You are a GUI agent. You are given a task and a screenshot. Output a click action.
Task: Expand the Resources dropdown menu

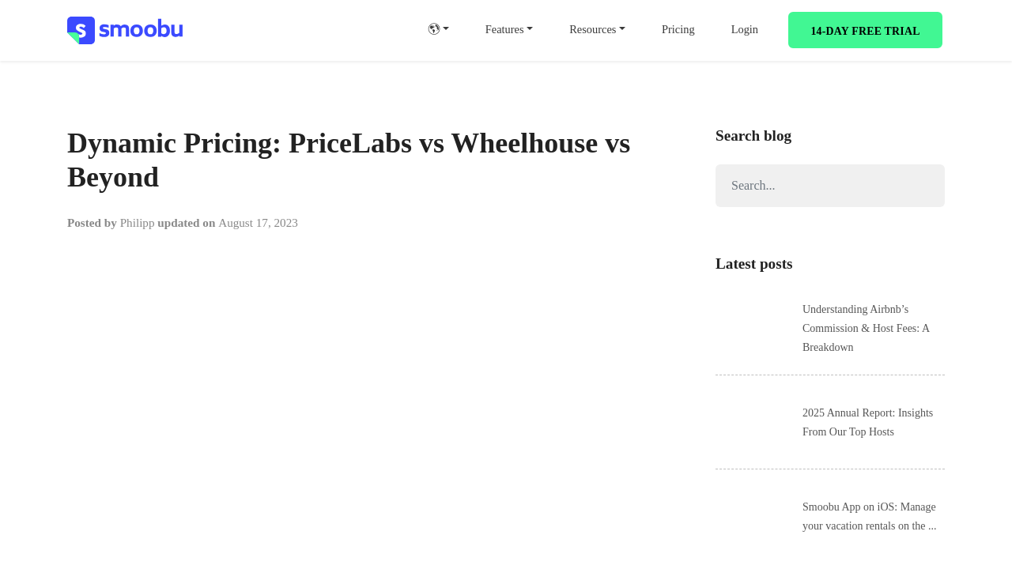click(x=597, y=29)
